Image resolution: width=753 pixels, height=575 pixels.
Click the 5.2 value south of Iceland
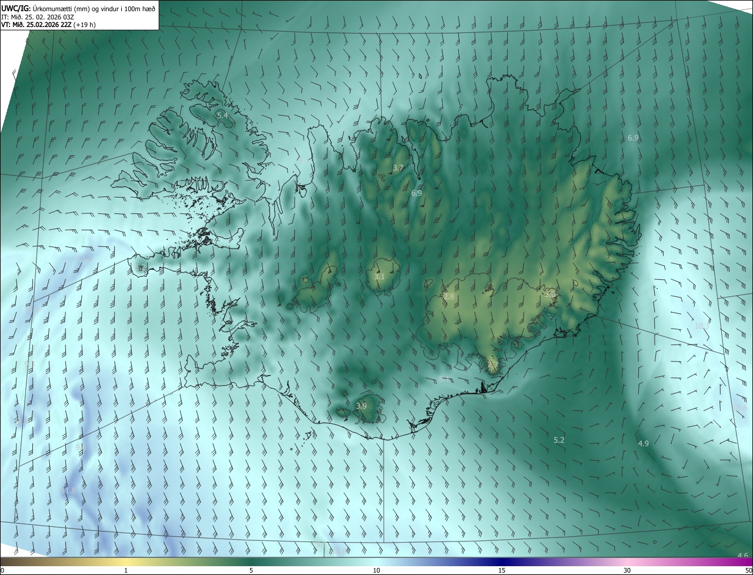(559, 440)
